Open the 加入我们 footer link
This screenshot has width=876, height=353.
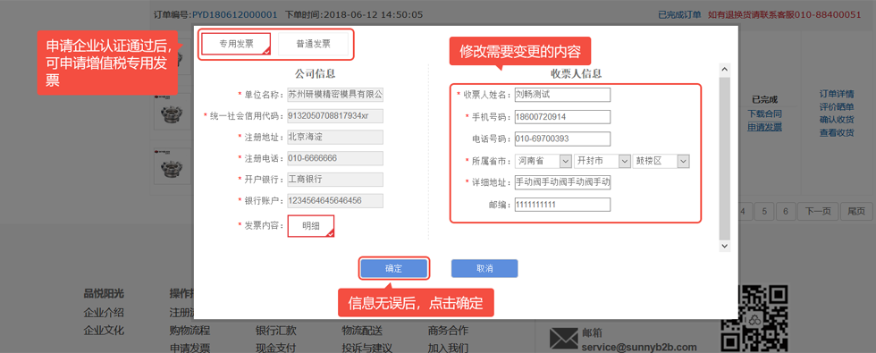click(448, 348)
